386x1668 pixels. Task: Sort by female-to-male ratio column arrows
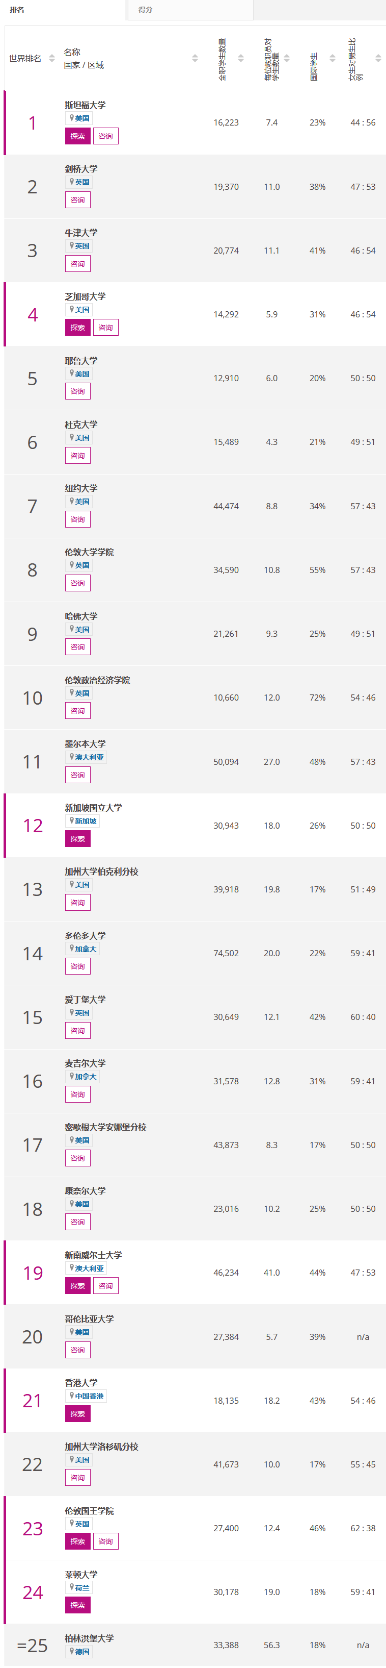(x=378, y=58)
